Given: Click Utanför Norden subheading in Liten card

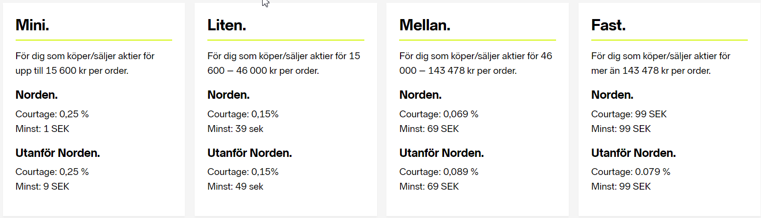Looking at the screenshot, I should tap(249, 153).
